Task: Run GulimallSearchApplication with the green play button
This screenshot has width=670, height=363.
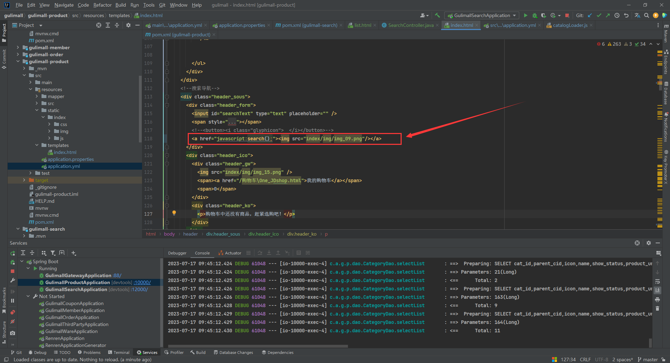Action: [526, 15]
